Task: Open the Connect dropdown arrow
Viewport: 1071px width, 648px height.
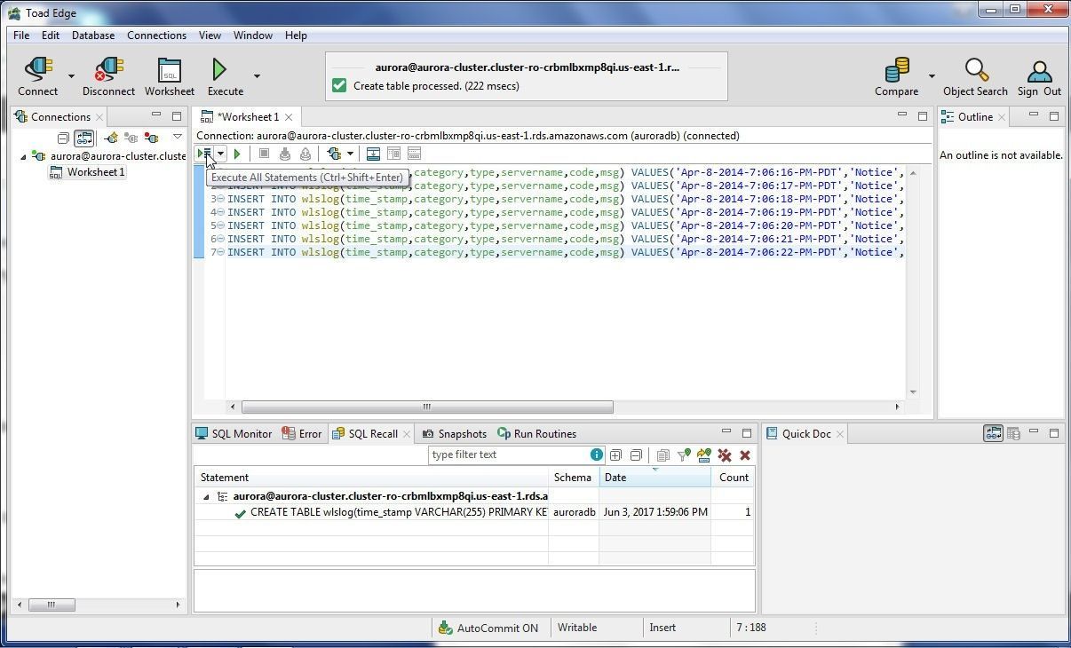Action: (71, 75)
